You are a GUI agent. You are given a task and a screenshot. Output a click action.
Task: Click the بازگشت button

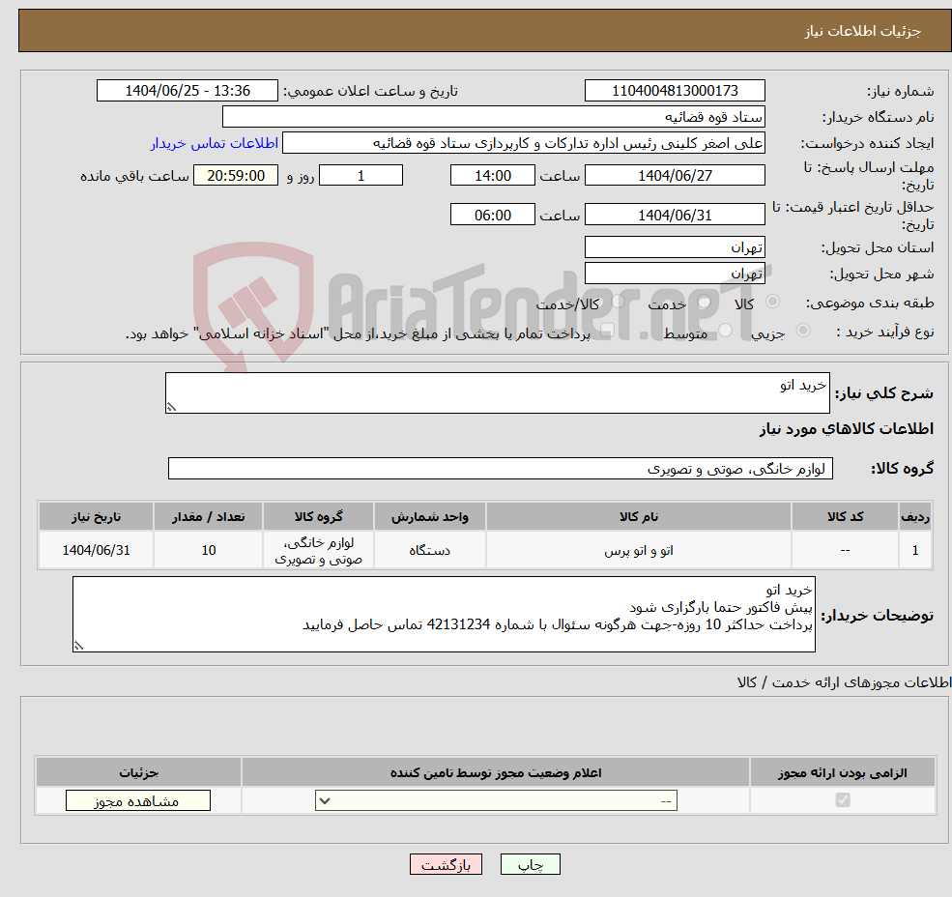[446, 864]
